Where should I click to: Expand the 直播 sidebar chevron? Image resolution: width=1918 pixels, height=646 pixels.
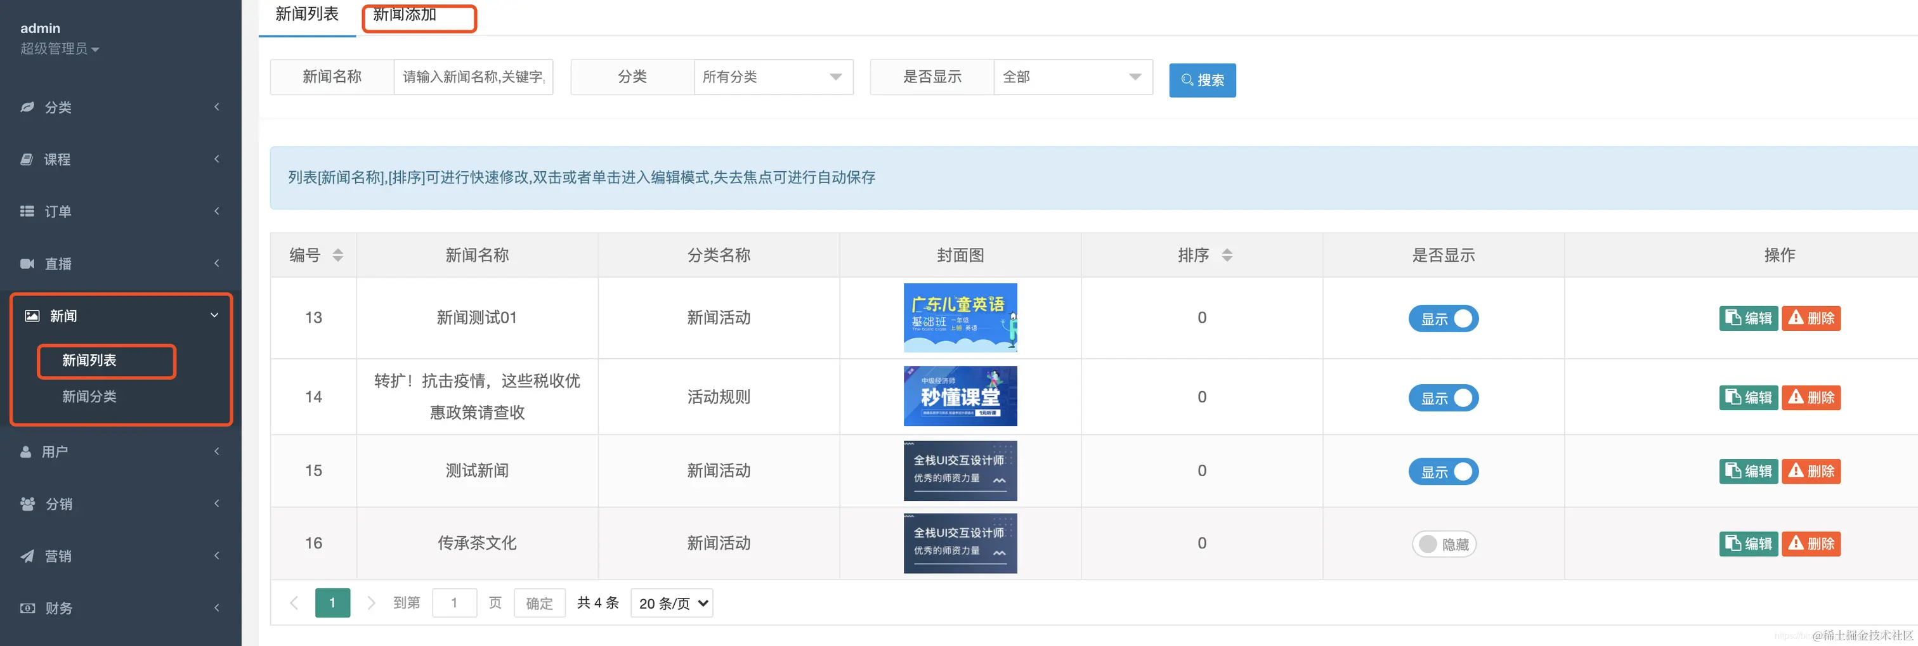pos(217,264)
